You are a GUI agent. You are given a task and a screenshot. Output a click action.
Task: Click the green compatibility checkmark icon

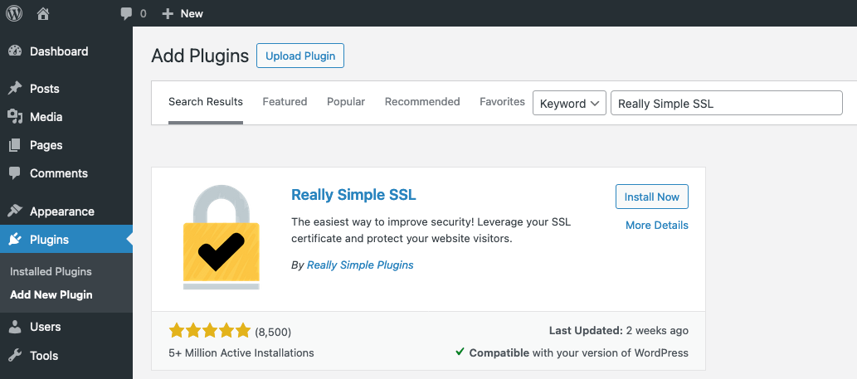pos(460,352)
